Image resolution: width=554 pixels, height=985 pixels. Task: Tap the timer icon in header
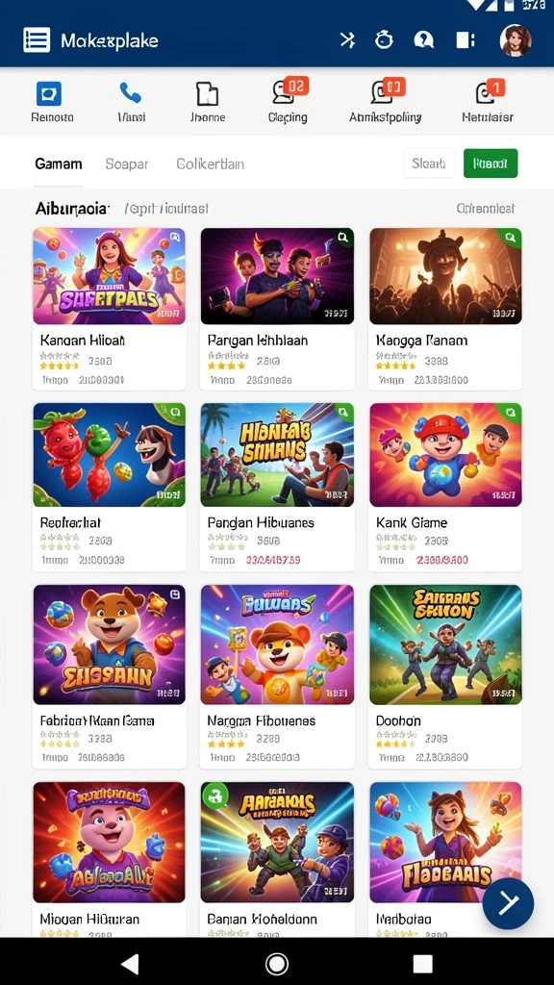coord(384,40)
